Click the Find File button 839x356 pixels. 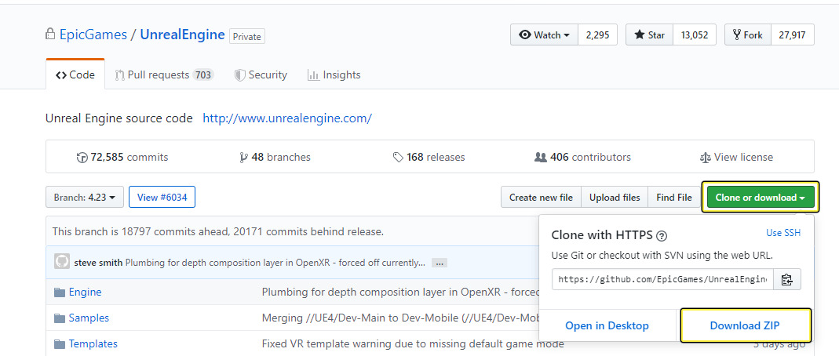674,198
